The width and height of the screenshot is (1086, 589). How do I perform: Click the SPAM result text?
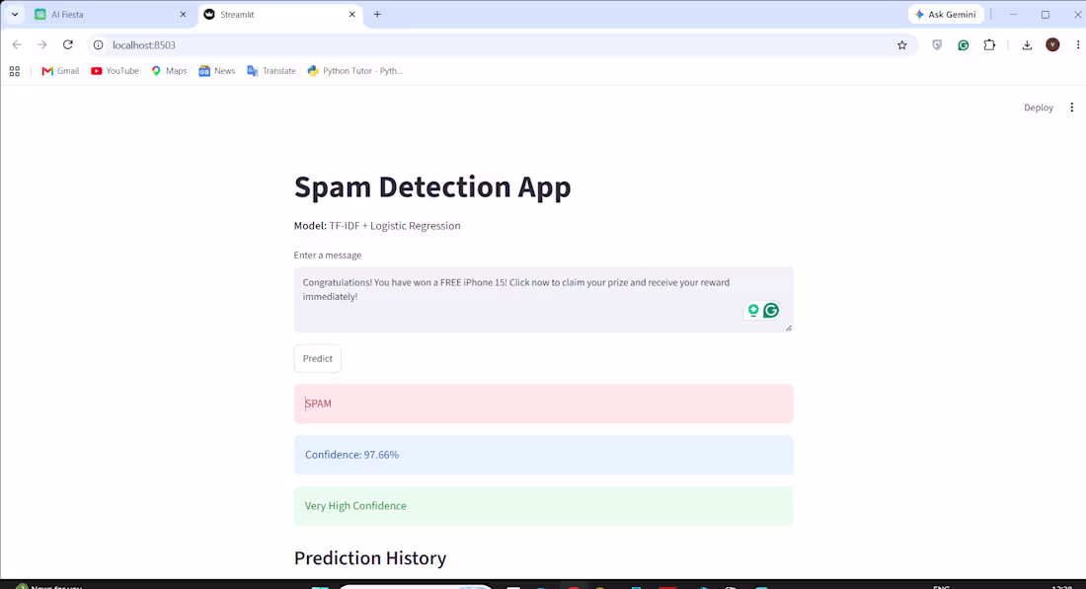(x=319, y=404)
